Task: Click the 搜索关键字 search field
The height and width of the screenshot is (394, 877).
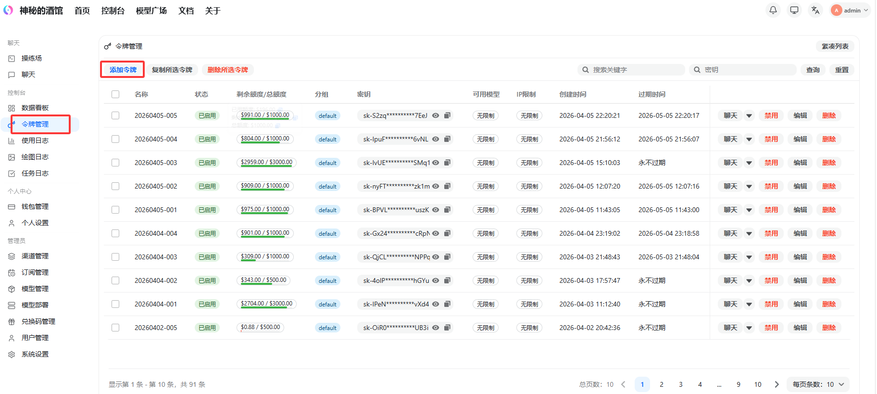Action: pyautogui.click(x=635, y=70)
